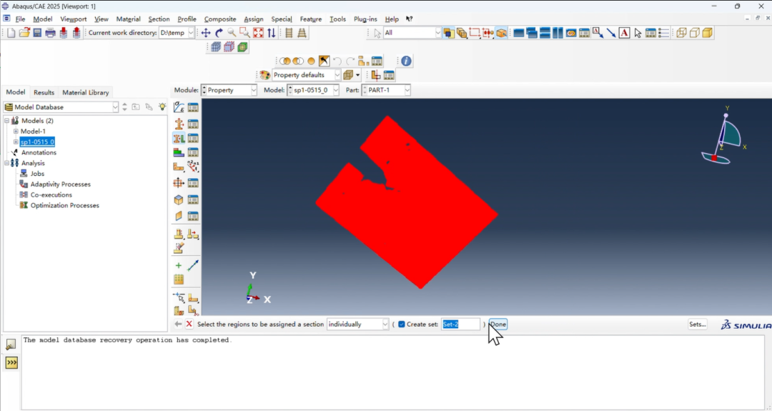Screen dimensions: 772x411
Task: Click the Sets... button
Action: tap(697, 325)
